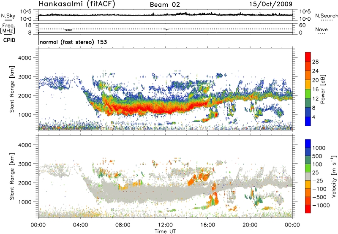Click the 'Time UT' axis label
The image size is (338, 234).
coord(165,231)
